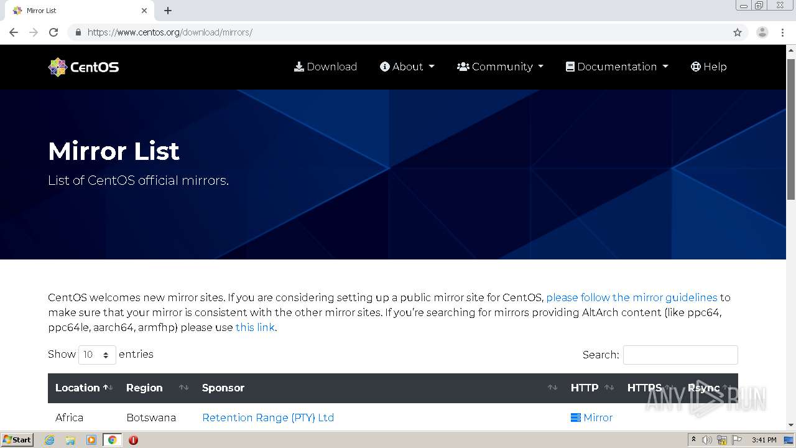The image size is (796, 448).
Task: Open the Chrome three-dot menu
Action: coord(782,32)
